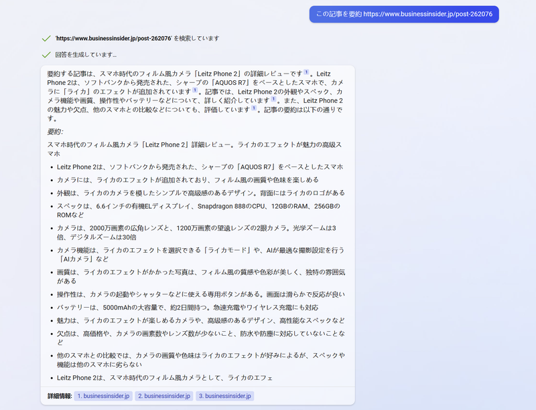This screenshot has width=536, height=410.
Task: Click the bullet mentioning 5000mAhの大容量 battery
Action: [x=188, y=308]
